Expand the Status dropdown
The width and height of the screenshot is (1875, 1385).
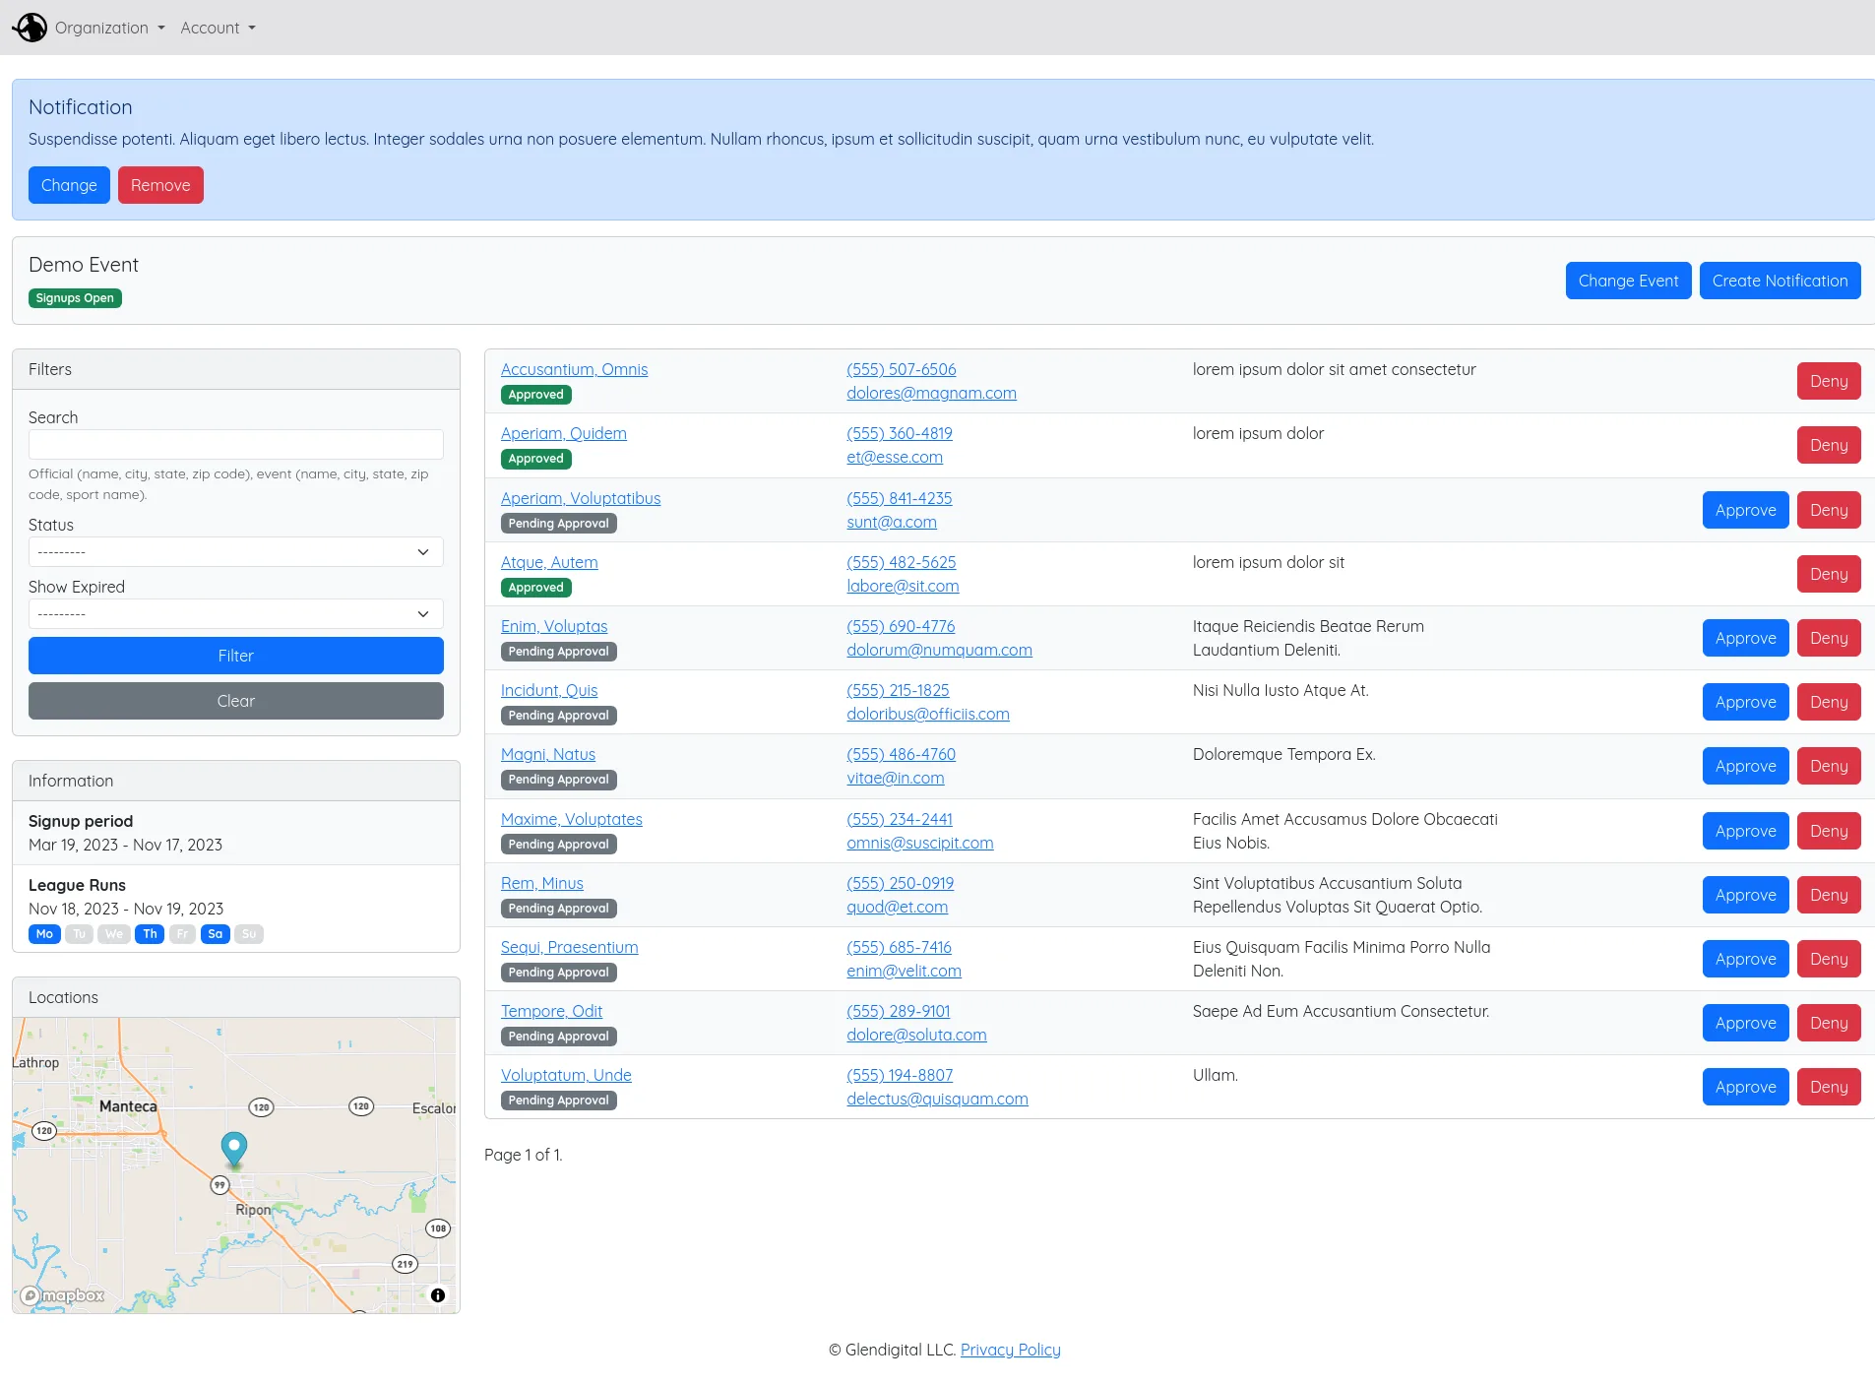click(235, 552)
